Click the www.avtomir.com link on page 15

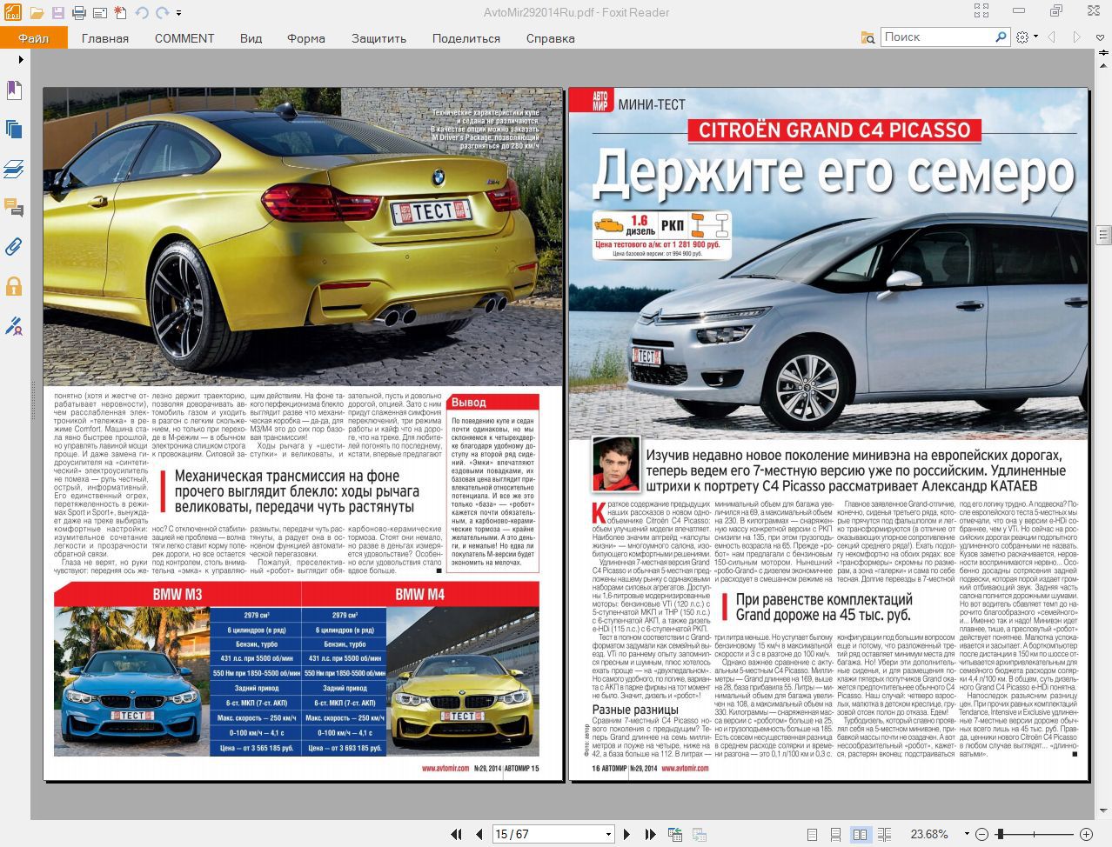[x=445, y=768]
